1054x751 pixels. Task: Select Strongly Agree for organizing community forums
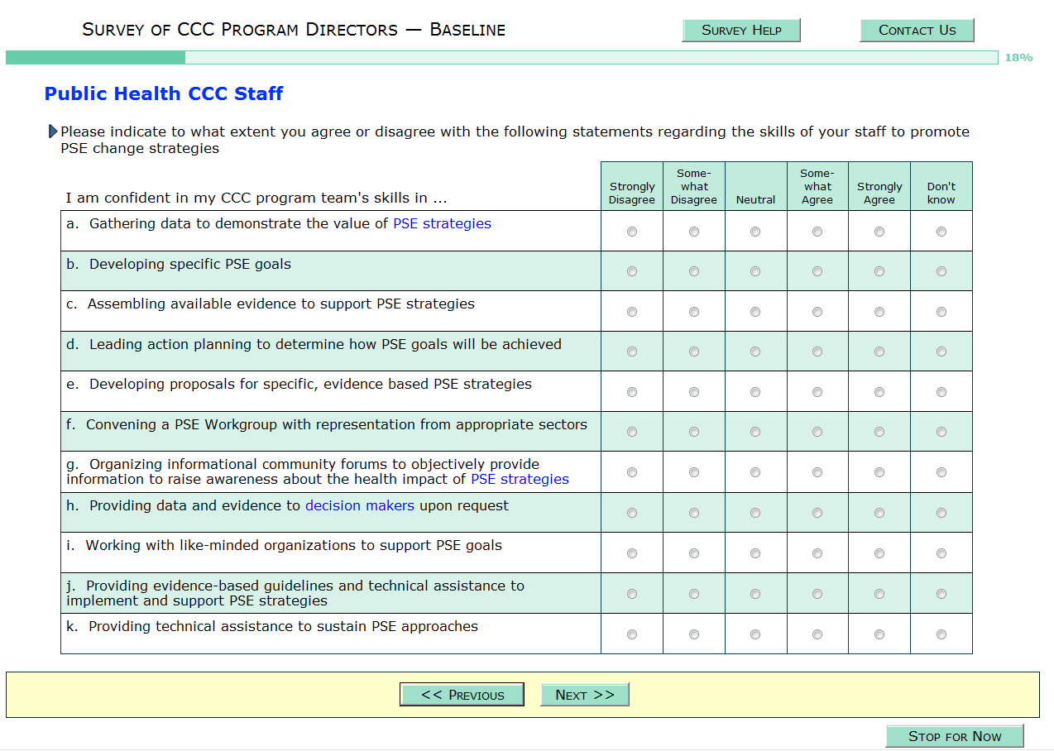click(879, 472)
